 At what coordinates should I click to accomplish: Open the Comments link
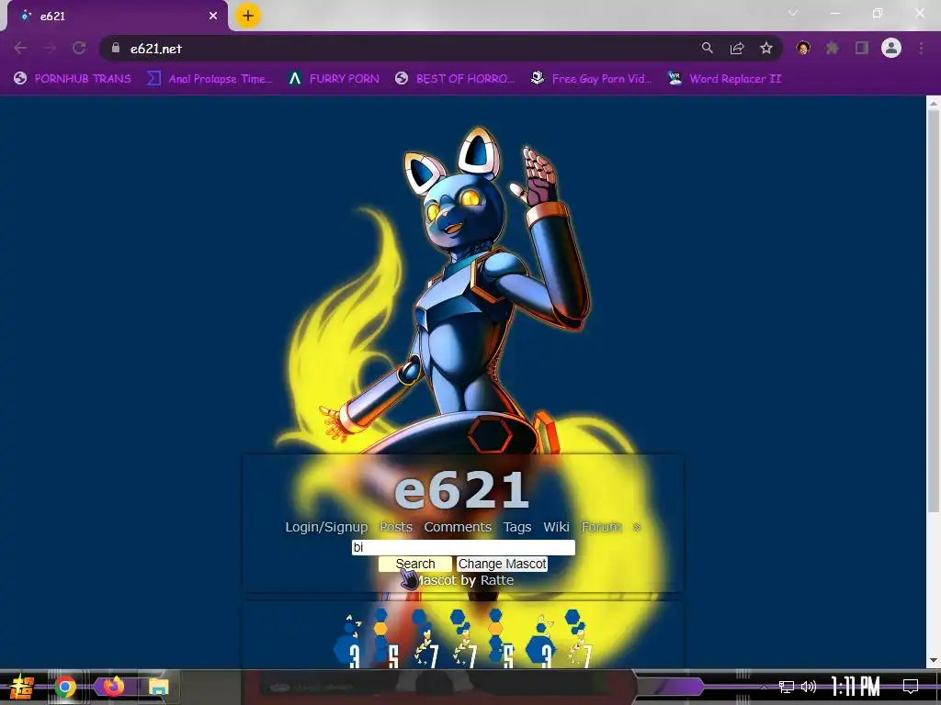coord(458,527)
